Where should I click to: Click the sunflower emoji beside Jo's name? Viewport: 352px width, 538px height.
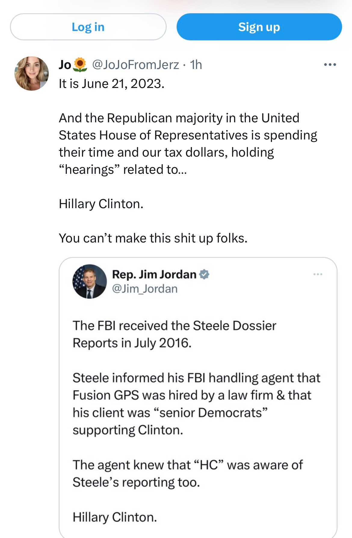80,65
